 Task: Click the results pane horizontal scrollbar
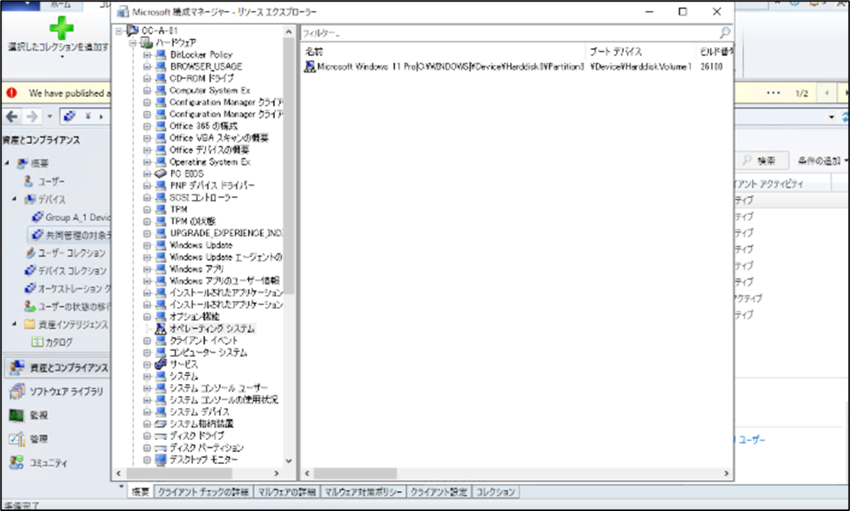click(355, 473)
